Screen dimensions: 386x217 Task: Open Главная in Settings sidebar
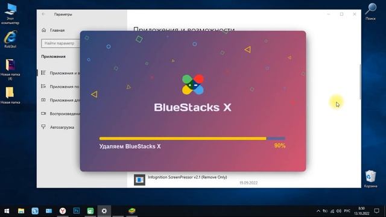tap(57, 30)
